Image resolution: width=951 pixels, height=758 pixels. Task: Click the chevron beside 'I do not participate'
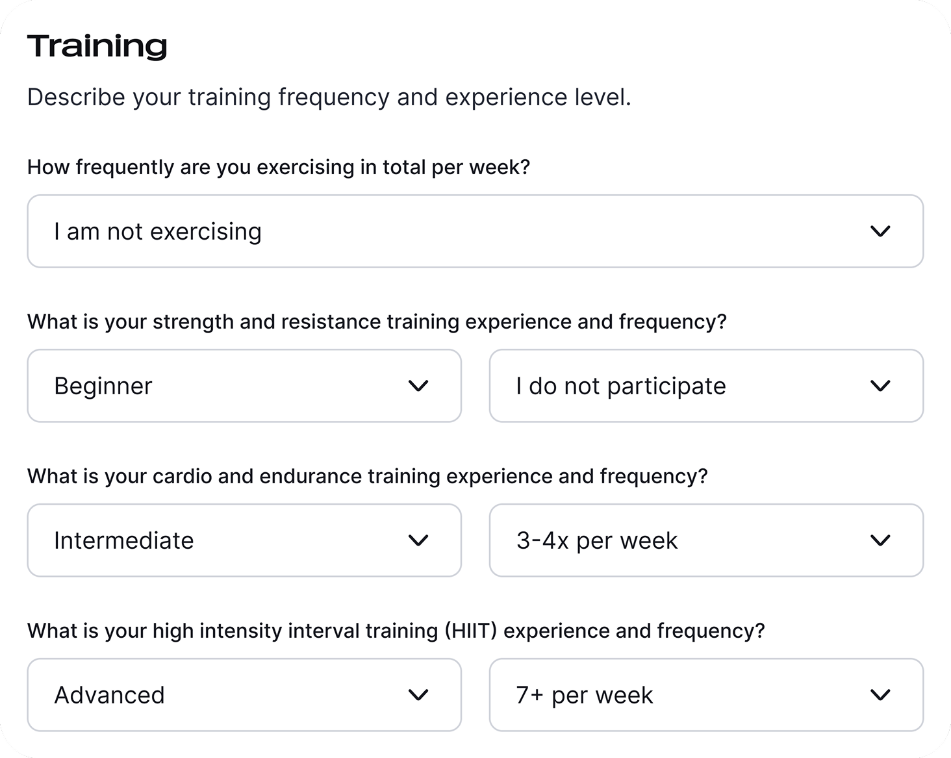click(880, 386)
